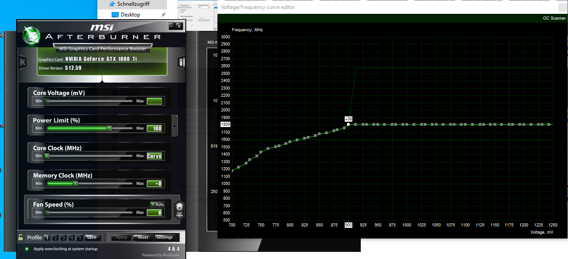
Task: Click the Core Voltage value field
Action: [x=155, y=101]
